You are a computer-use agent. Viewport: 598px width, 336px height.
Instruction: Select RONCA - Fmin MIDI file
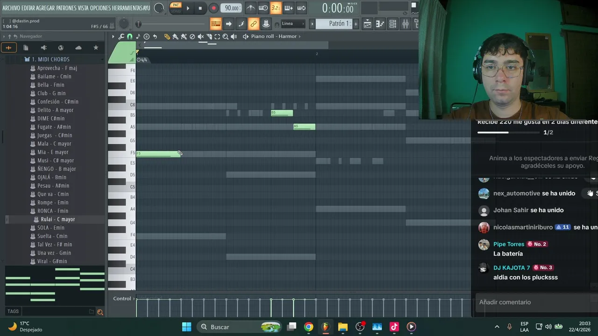pyautogui.click(x=52, y=211)
